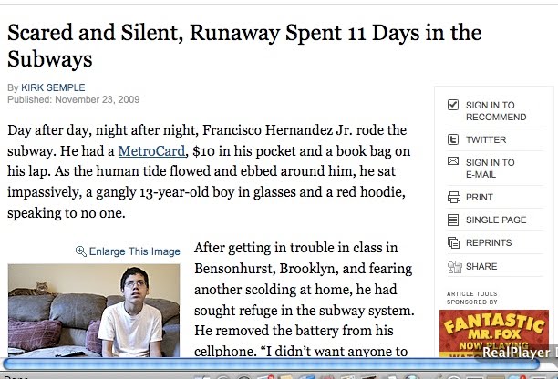Choose the Print text link
Image resolution: width=558 pixels, height=379 pixels.
(x=480, y=197)
